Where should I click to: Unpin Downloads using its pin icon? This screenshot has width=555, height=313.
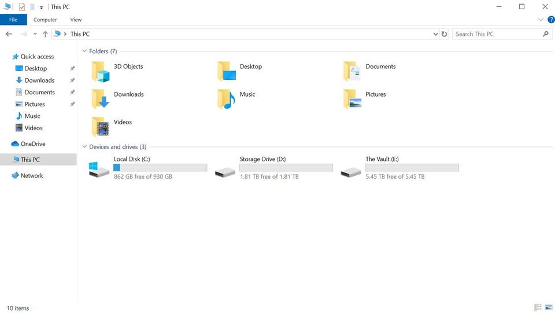click(x=72, y=80)
